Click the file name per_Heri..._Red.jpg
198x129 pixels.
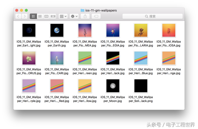(x=57, y=99)
